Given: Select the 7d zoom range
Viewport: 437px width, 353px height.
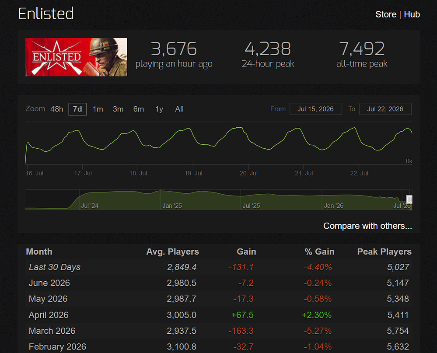Looking at the screenshot, I should click(77, 109).
